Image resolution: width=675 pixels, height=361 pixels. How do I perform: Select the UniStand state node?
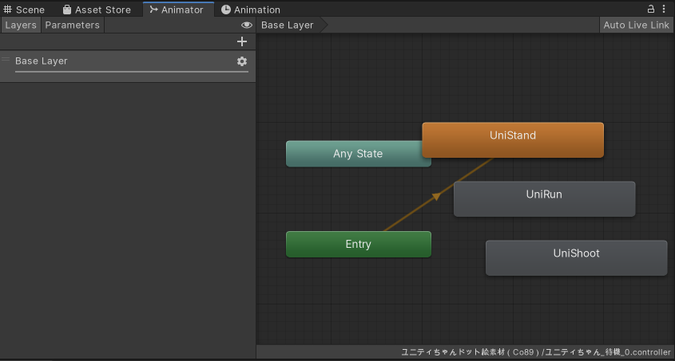513,140
